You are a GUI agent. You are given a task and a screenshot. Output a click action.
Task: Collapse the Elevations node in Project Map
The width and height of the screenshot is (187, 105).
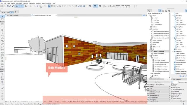coord(149,29)
